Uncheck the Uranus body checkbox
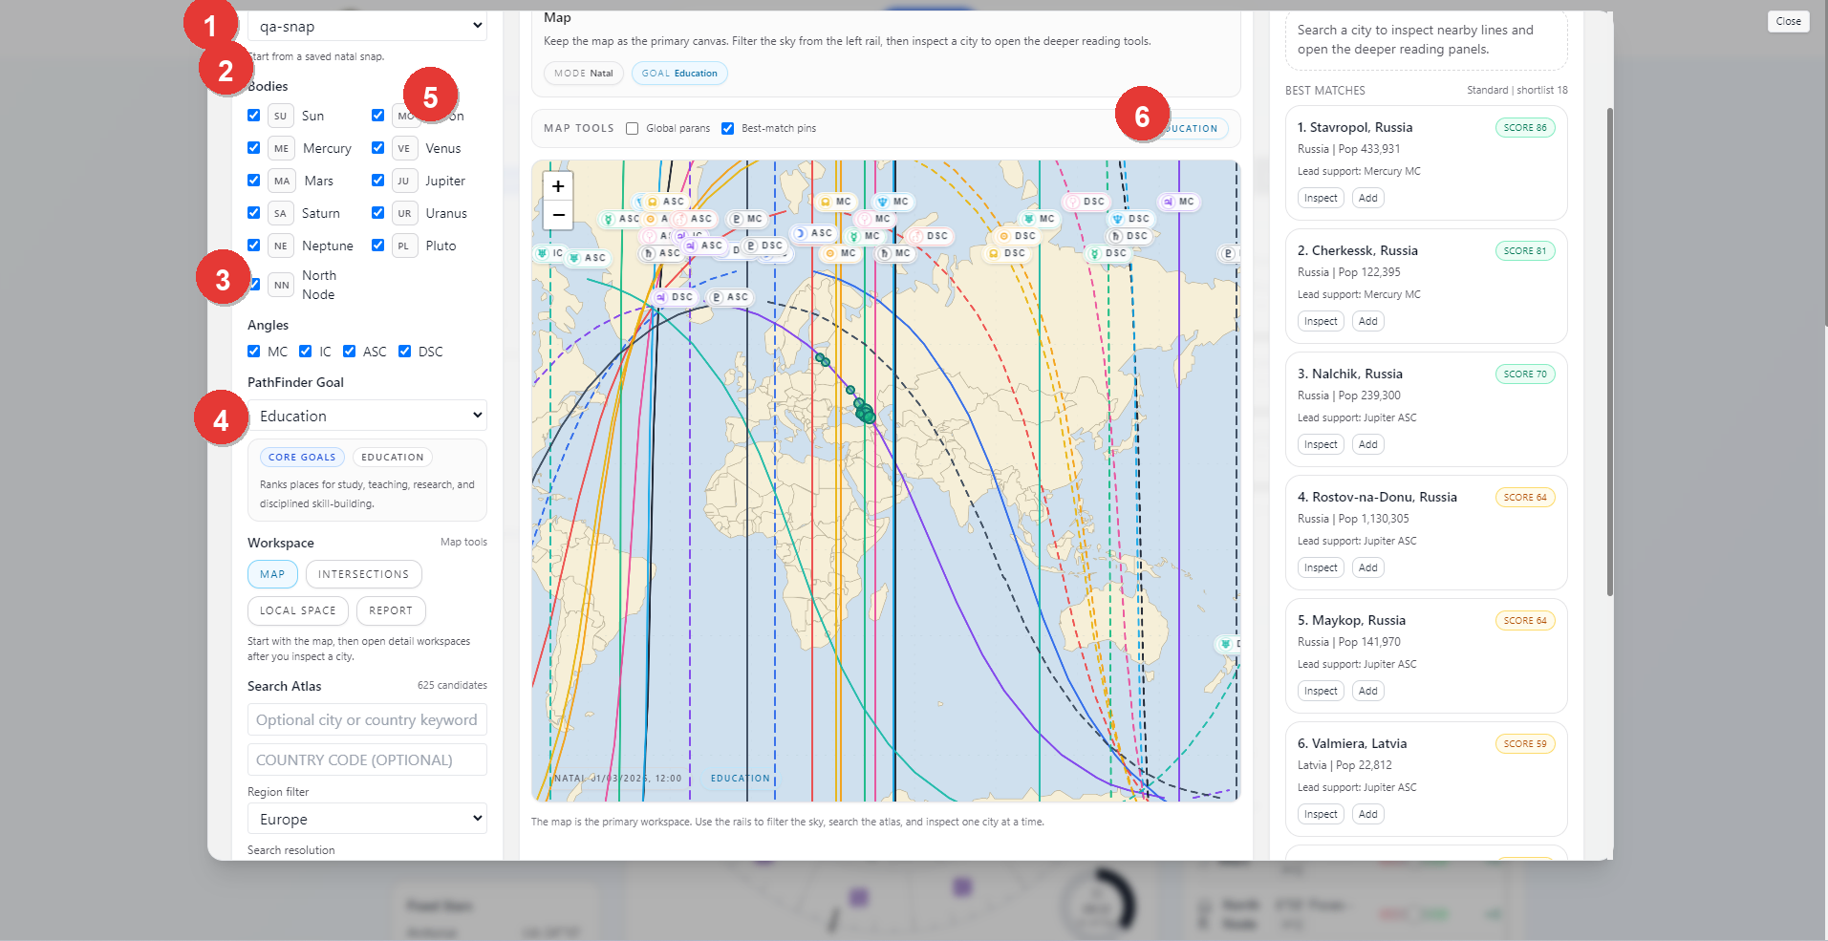 coord(377,212)
